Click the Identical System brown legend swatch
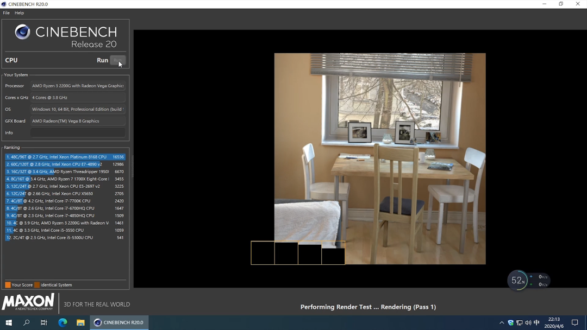Image resolution: width=587 pixels, height=330 pixels. point(37,285)
